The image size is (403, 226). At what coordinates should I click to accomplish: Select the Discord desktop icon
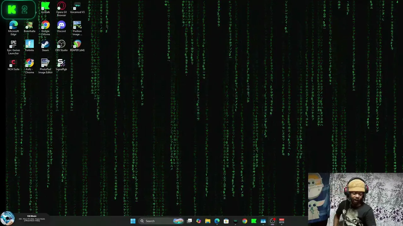[61, 27]
